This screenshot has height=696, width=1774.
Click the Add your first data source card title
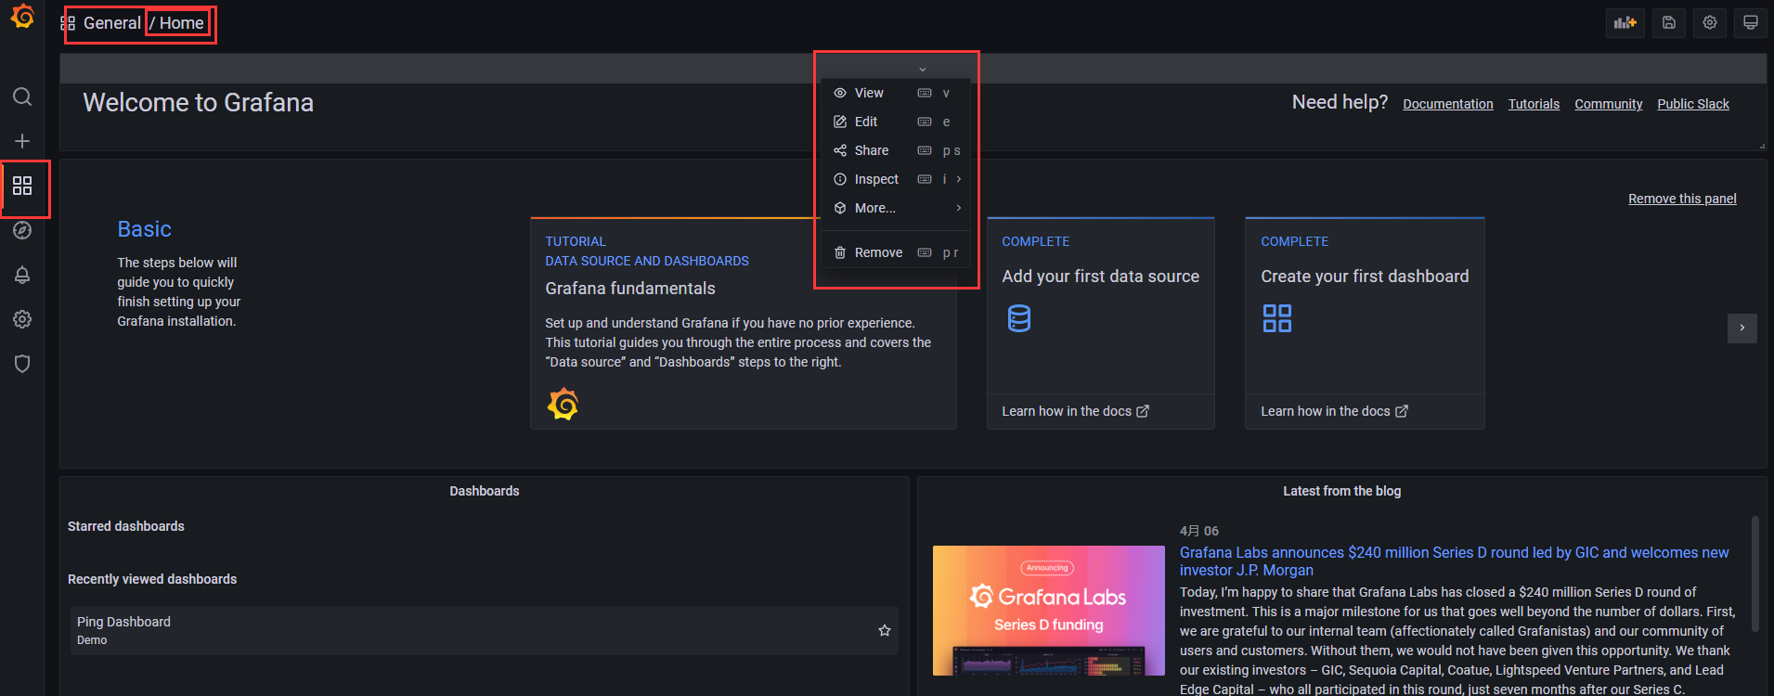(x=1100, y=277)
